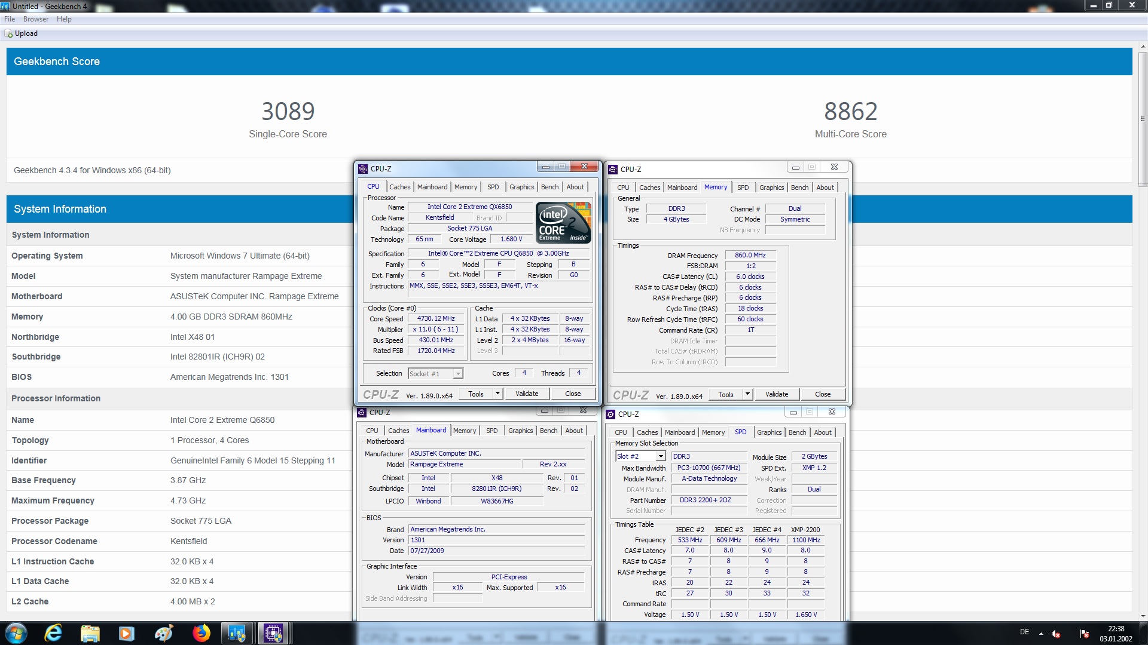Click the Intel Core 2 Extreme logo
The height and width of the screenshot is (645, 1148).
point(563,222)
